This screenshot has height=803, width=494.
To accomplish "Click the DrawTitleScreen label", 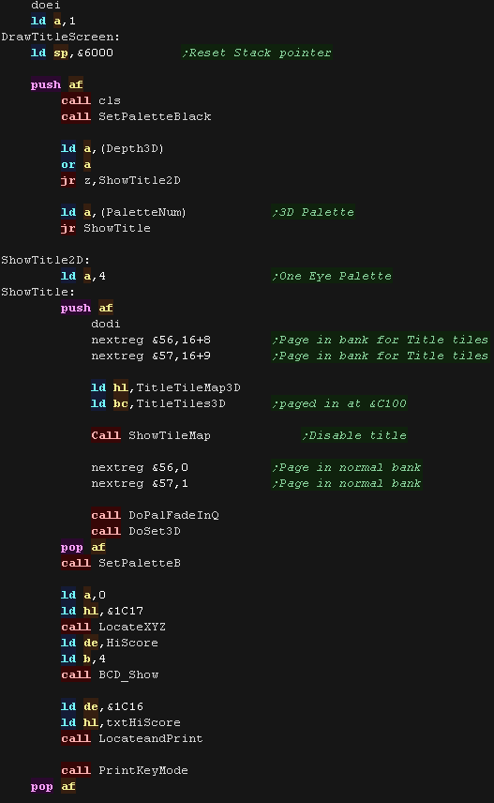I will (x=60, y=37).
